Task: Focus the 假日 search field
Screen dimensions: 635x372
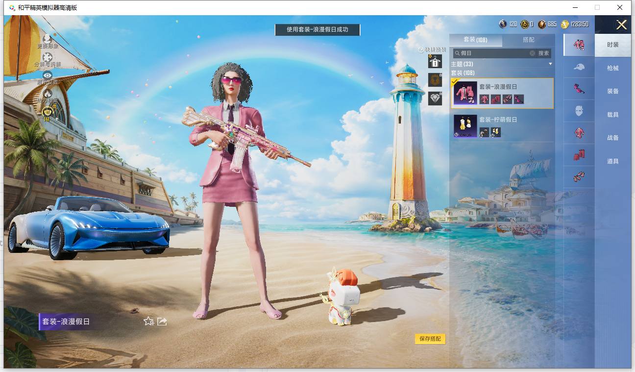Action: coord(494,53)
